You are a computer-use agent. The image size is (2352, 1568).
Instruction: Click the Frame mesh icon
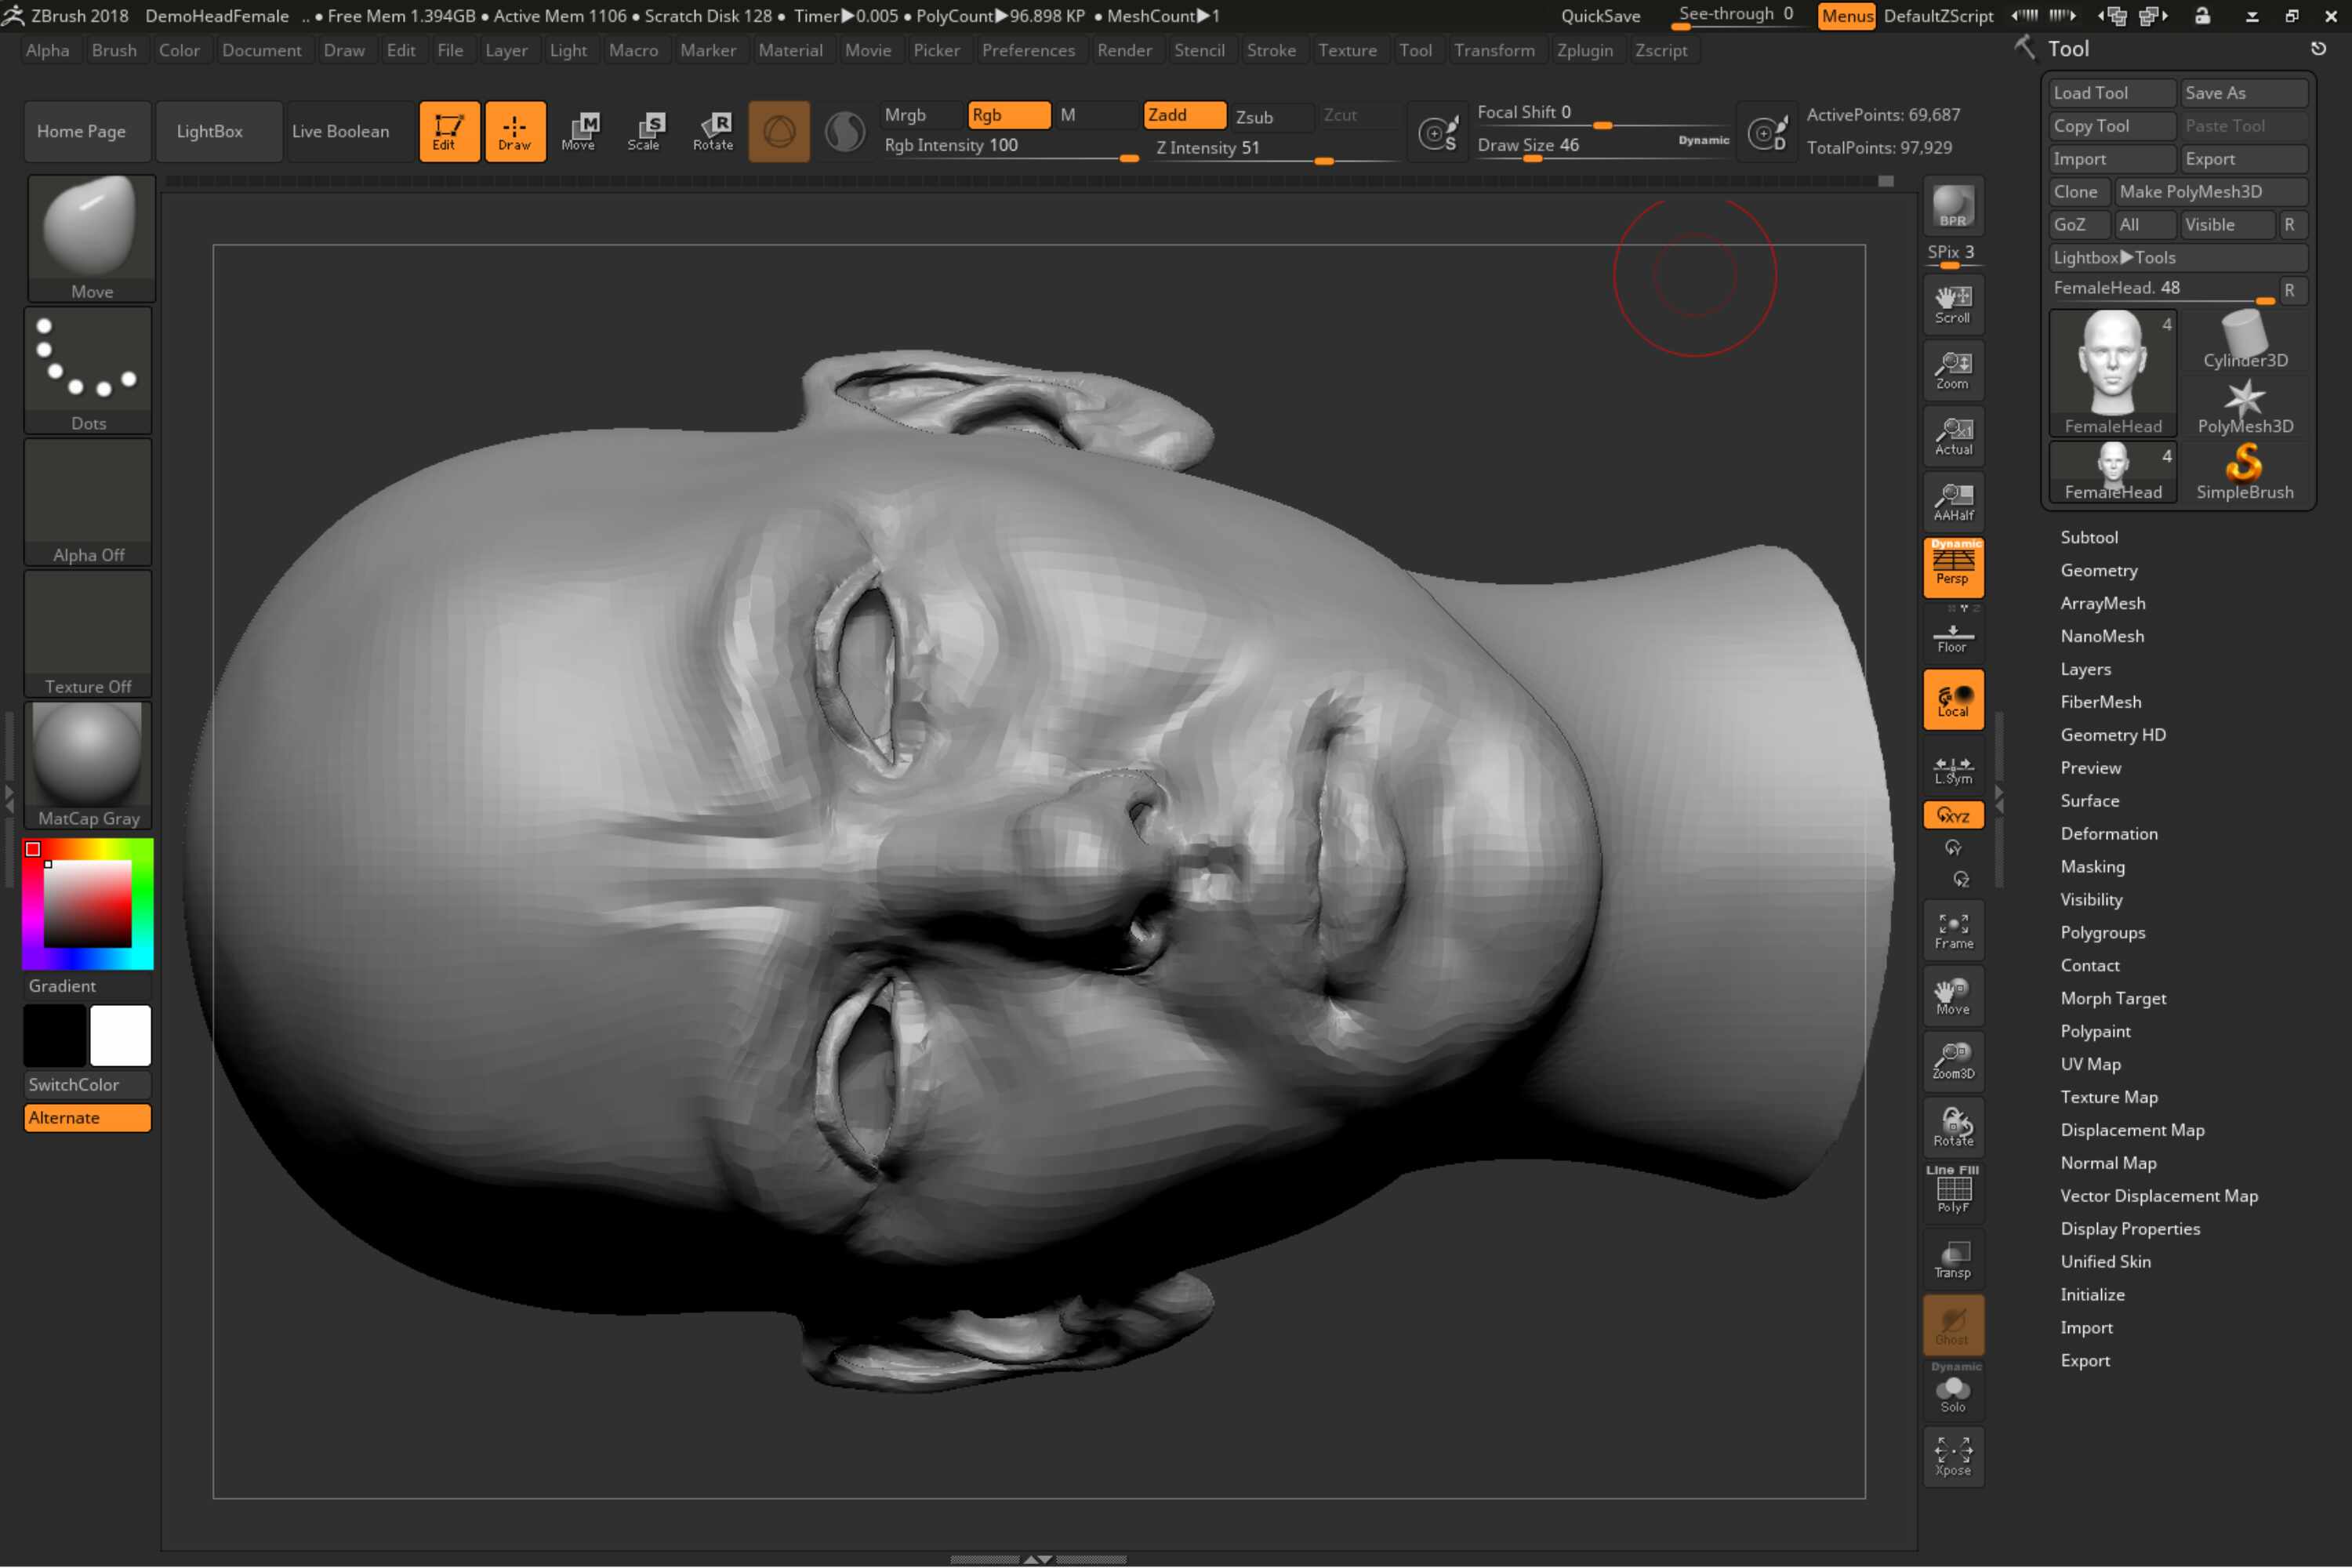pos(1953,930)
